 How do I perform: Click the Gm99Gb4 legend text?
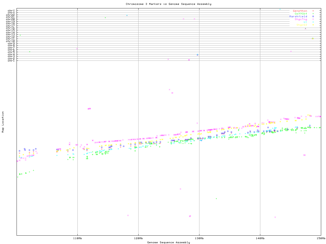point(301,14)
